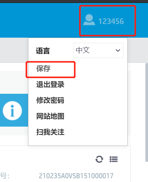Click the 语言 label in the menu
This screenshot has width=148, height=182.
coord(43,51)
